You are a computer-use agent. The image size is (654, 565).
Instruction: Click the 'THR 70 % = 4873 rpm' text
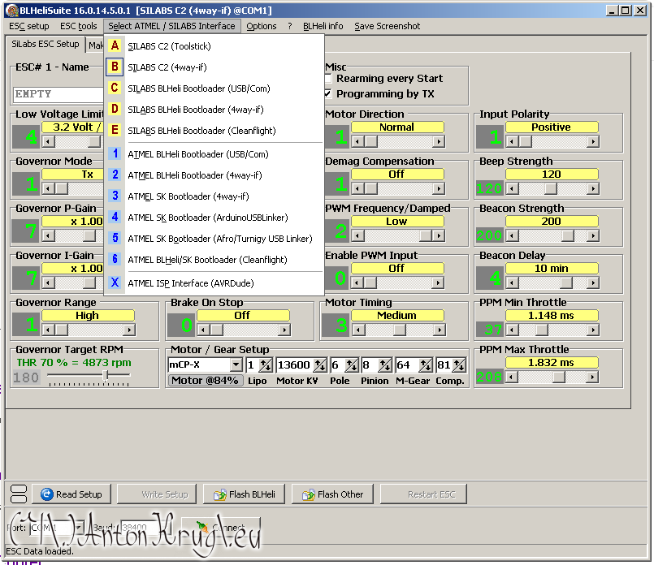click(x=74, y=363)
